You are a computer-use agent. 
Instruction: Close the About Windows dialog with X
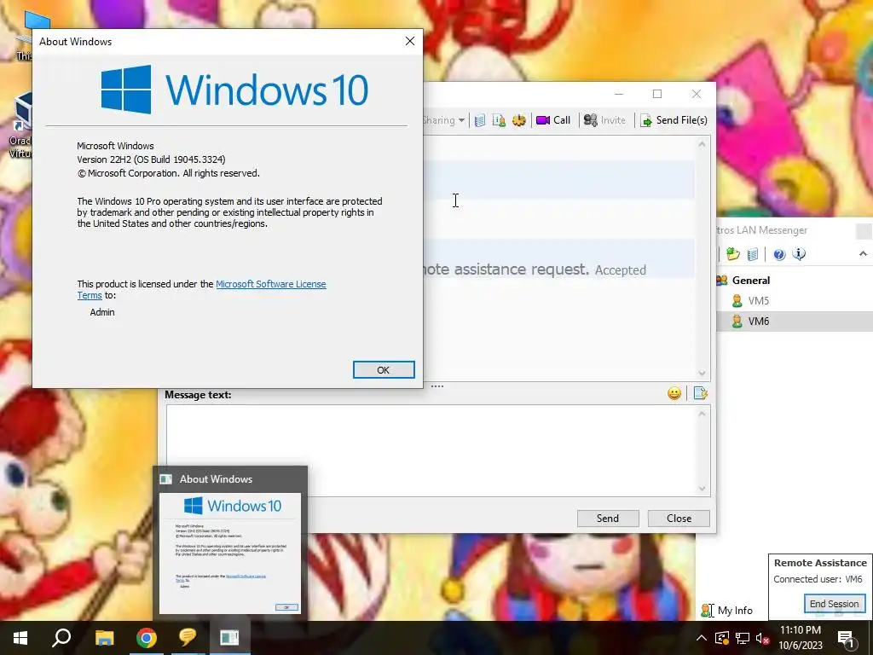tap(410, 41)
